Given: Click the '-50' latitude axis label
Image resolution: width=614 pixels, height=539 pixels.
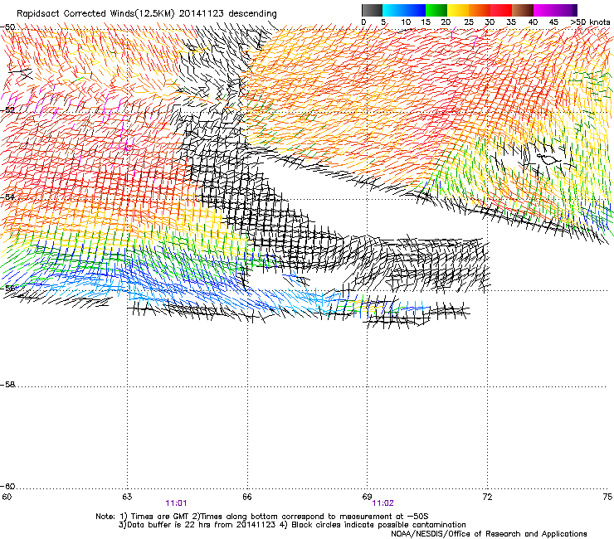Looking at the screenshot, I should click(7, 27).
